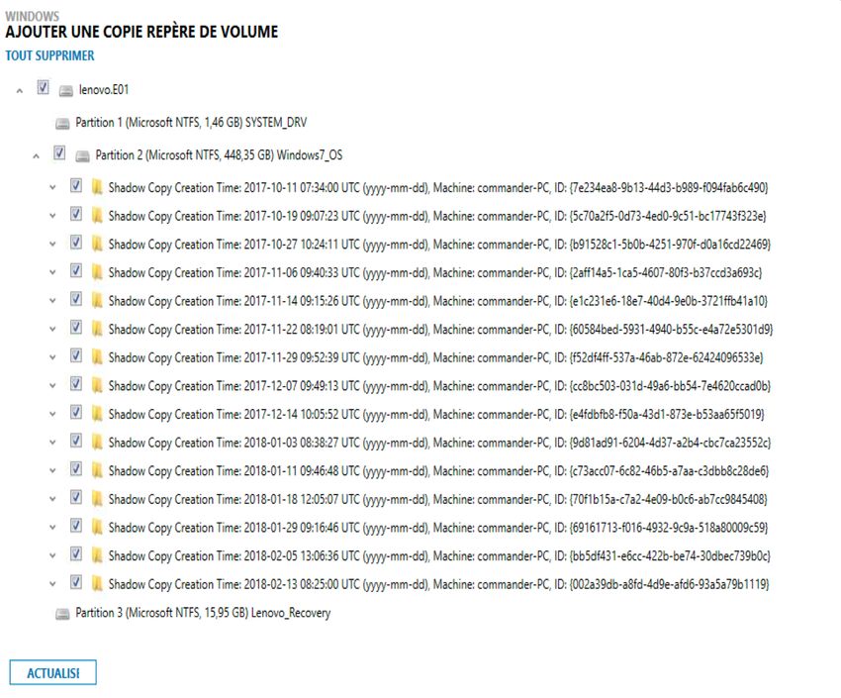Expand the 2017-10-11 07:34:00 shadow copy
This screenshot has height=698, width=841.
coord(52,188)
